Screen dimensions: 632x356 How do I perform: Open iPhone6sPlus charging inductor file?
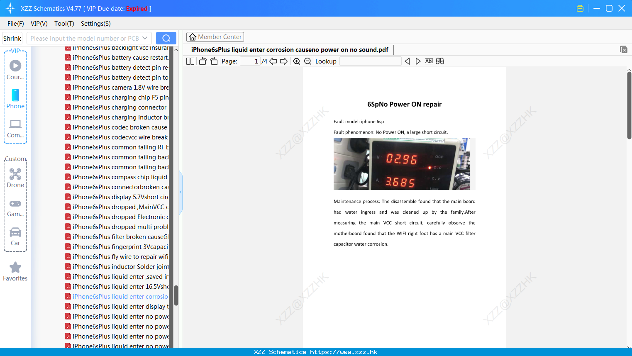pos(117,117)
